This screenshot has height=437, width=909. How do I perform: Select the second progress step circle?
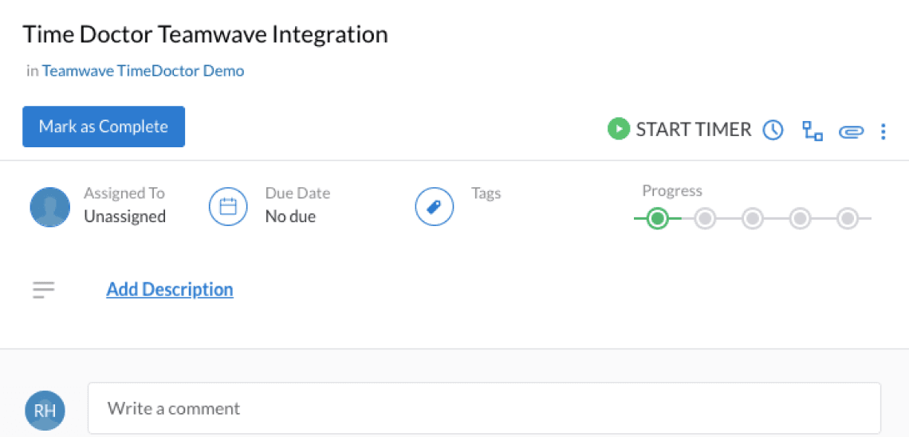(705, 218)
